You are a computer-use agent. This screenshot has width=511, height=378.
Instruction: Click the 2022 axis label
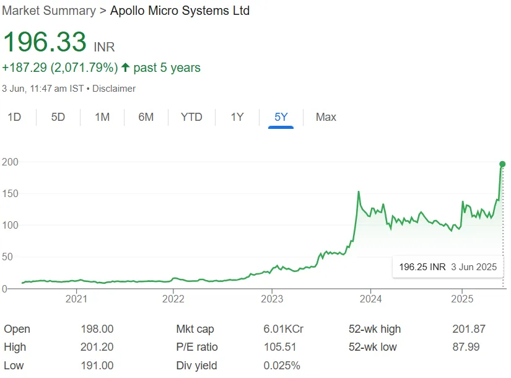coord(173,299)
